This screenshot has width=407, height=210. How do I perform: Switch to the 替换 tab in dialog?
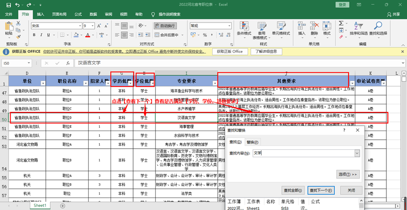pos(251,142)
